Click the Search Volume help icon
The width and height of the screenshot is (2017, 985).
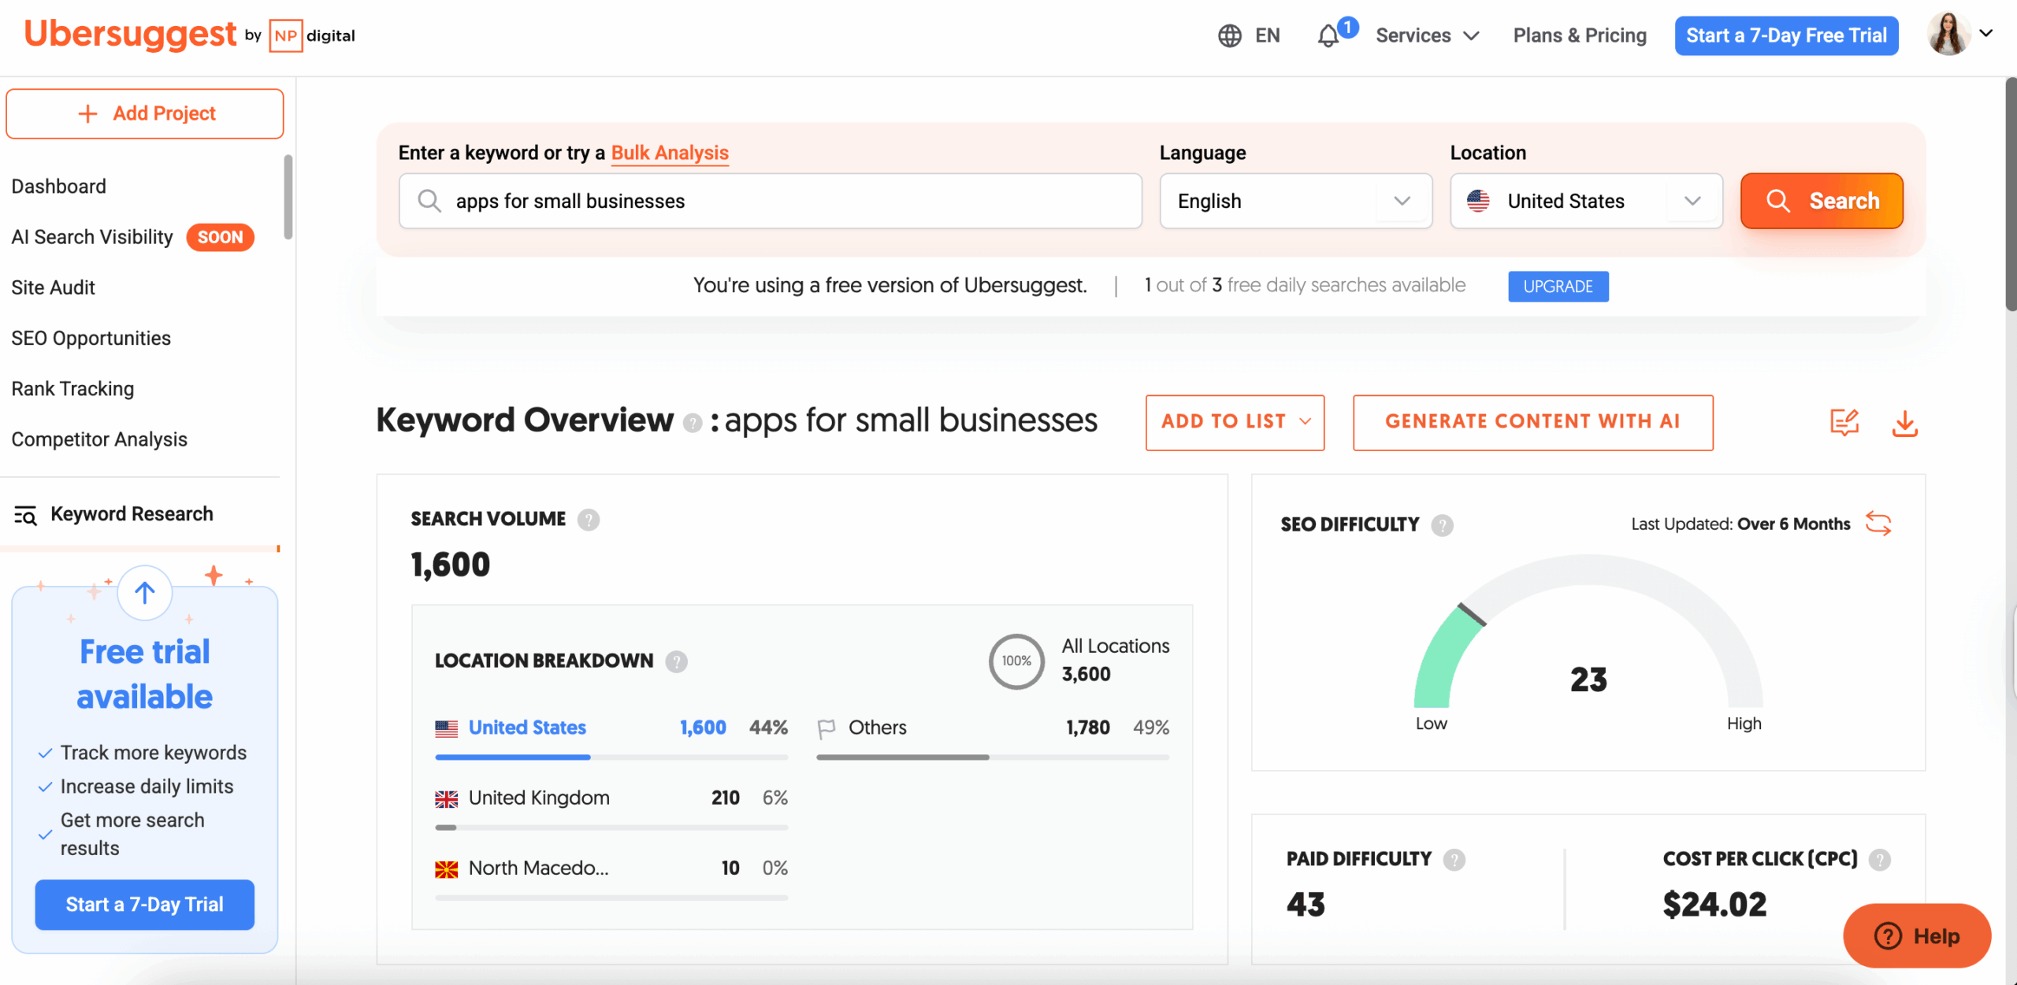[x=588, y=520]
